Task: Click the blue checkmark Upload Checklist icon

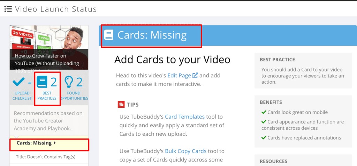Action: point(18,82)
